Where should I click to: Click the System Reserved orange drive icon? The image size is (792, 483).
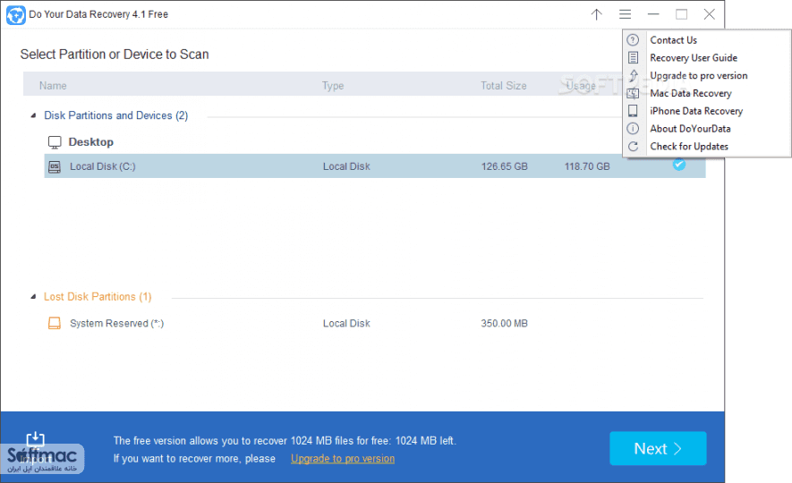[55, 323]
